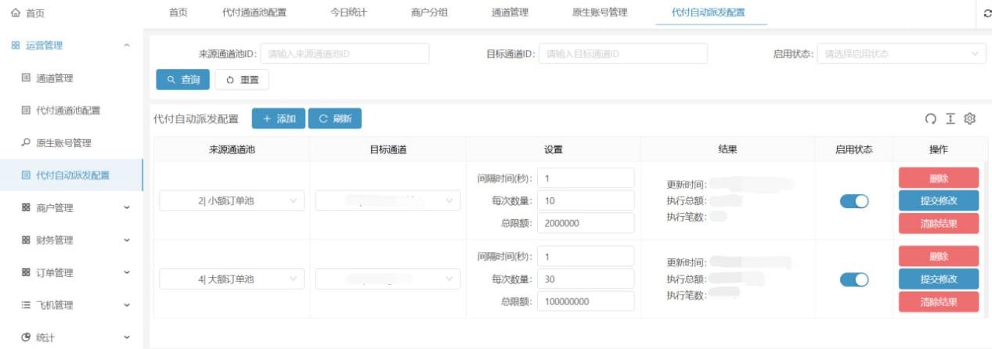Click the 每次数量 field showing 10
992x349 pixels.
586,201
